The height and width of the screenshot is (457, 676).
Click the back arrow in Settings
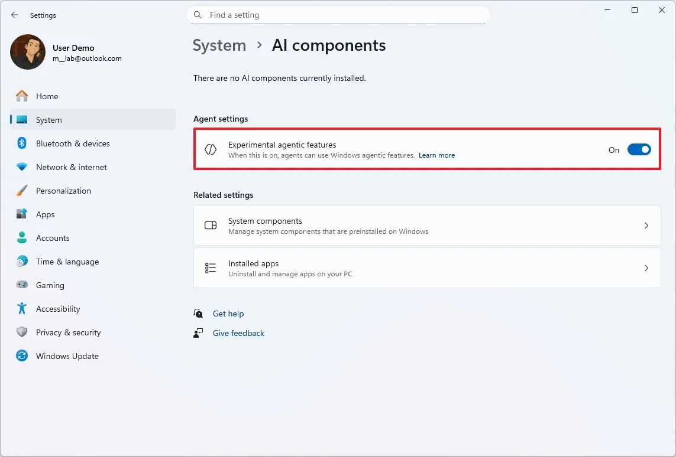pos(15,15)
